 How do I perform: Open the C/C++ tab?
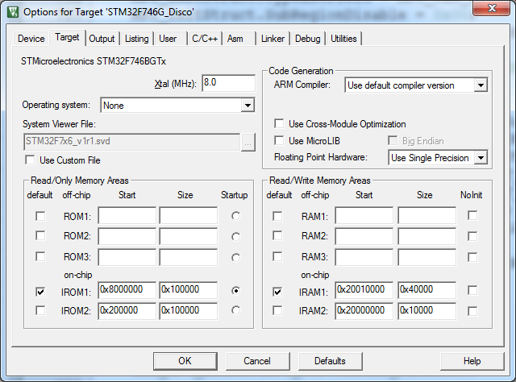[205, 39]
